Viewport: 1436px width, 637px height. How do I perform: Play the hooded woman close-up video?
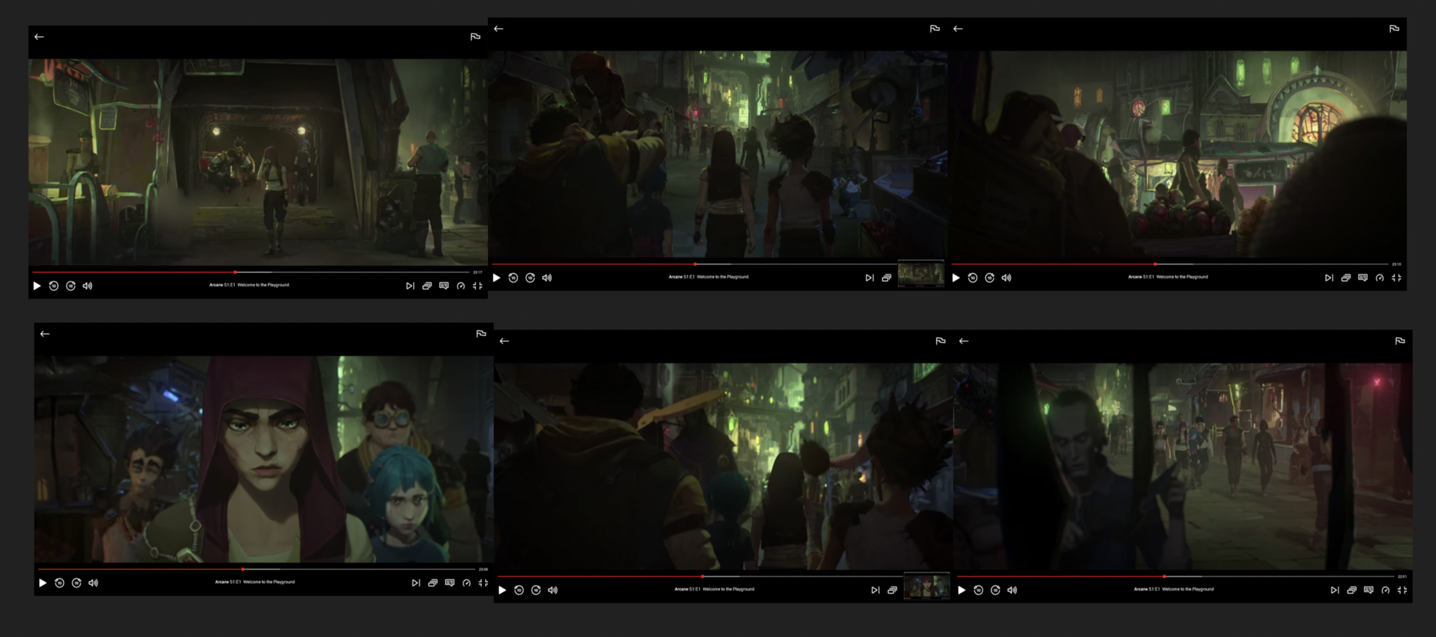click(43, 583)
